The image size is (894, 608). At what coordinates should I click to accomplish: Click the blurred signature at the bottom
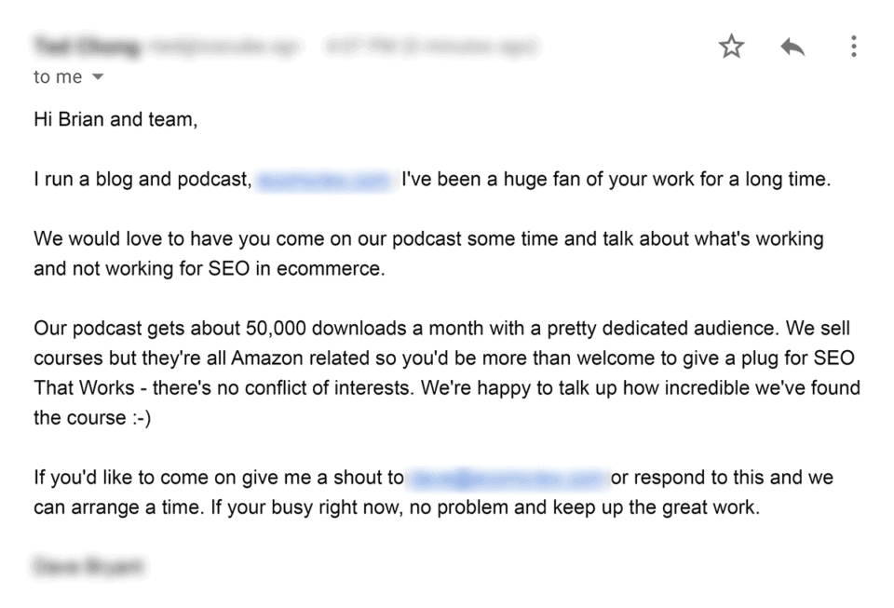pos(88,566)
